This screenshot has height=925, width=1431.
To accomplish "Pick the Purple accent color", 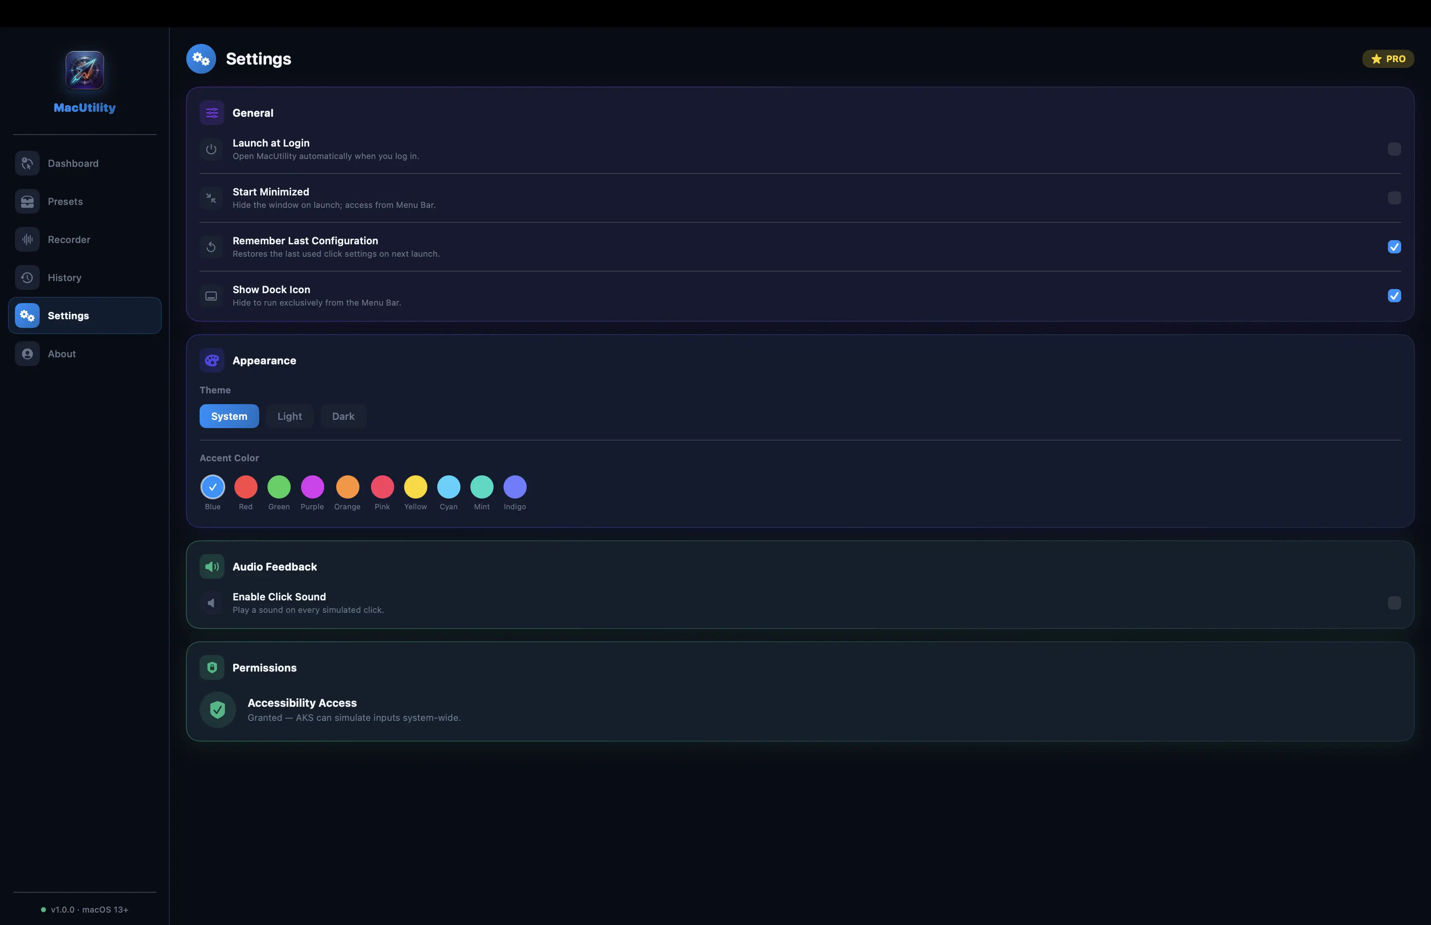I will pyautogui.click(x=312, y=487).
